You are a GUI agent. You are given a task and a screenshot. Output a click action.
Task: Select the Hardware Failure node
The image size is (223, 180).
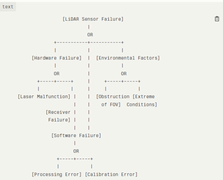click(x=57, y=58)
